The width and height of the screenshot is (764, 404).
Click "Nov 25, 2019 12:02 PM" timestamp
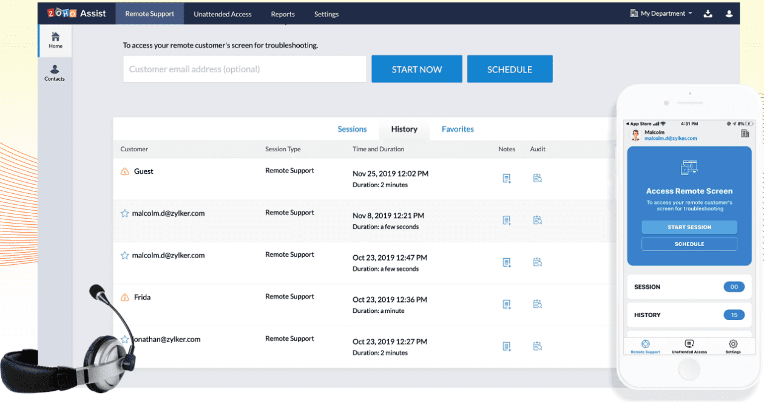click(x=390, y=174)
